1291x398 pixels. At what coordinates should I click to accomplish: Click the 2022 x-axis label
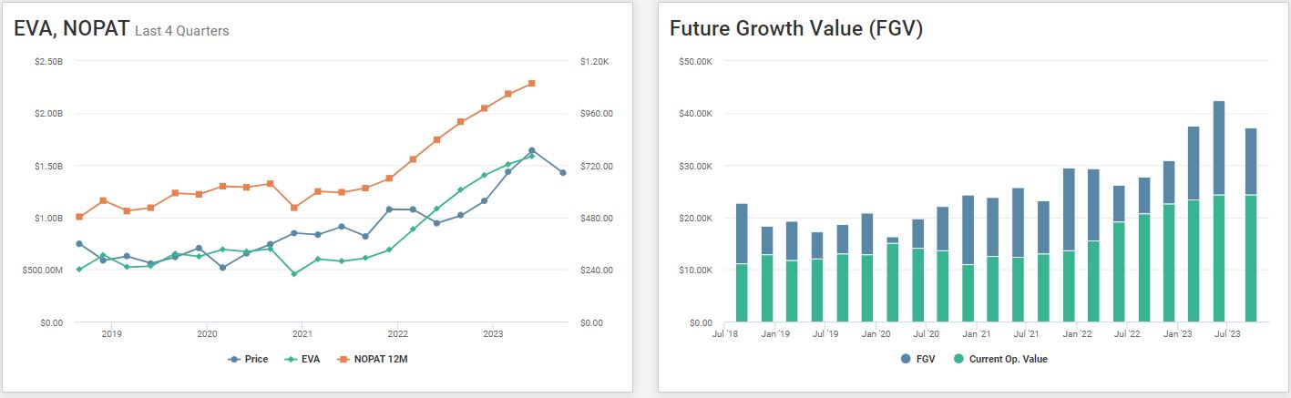pyautogui.click(x=396, y=333)
